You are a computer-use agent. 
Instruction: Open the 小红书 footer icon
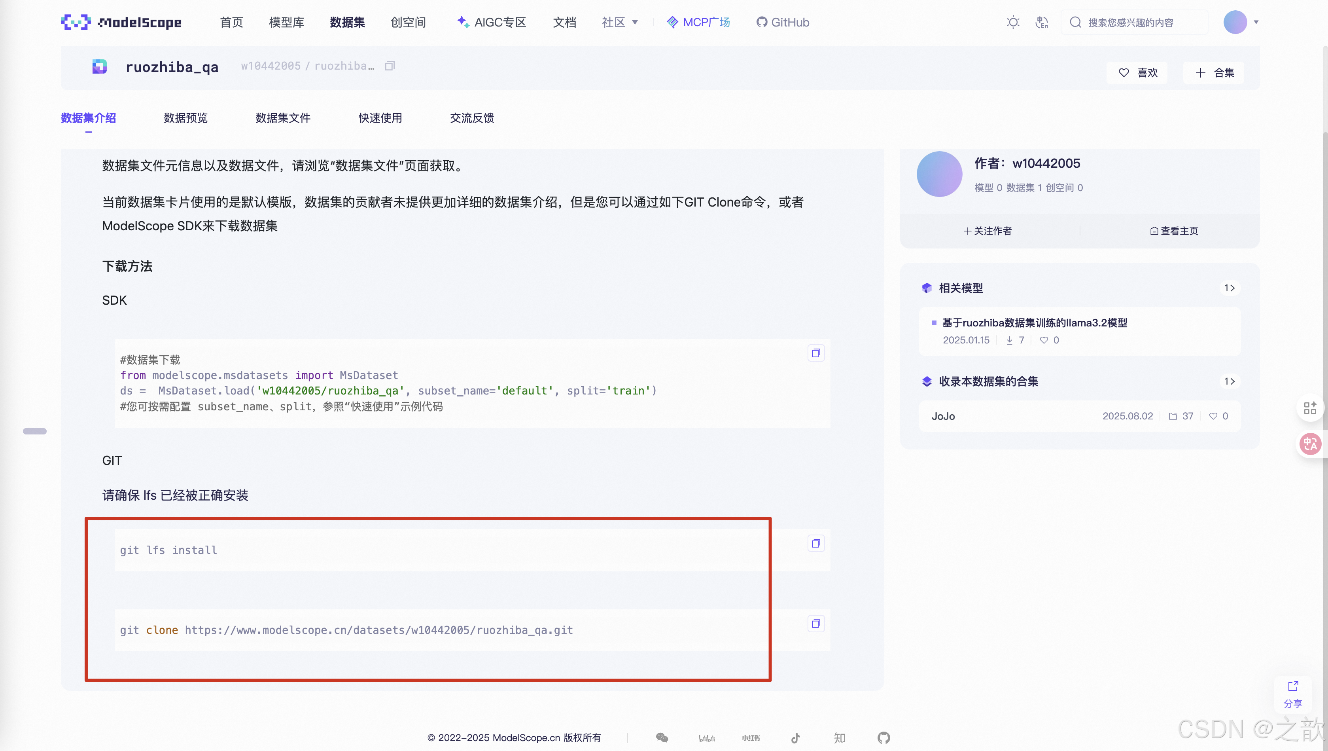(x=751, y=738)
